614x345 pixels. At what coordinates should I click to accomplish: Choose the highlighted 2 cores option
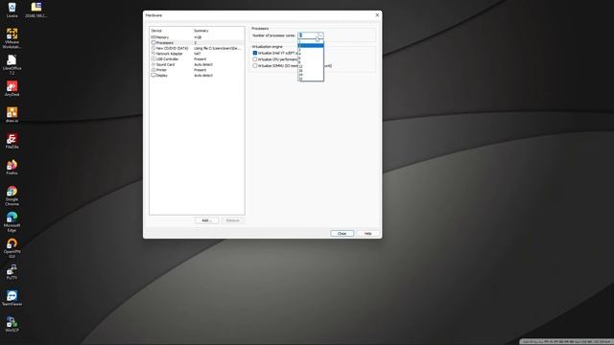point(311,46)
